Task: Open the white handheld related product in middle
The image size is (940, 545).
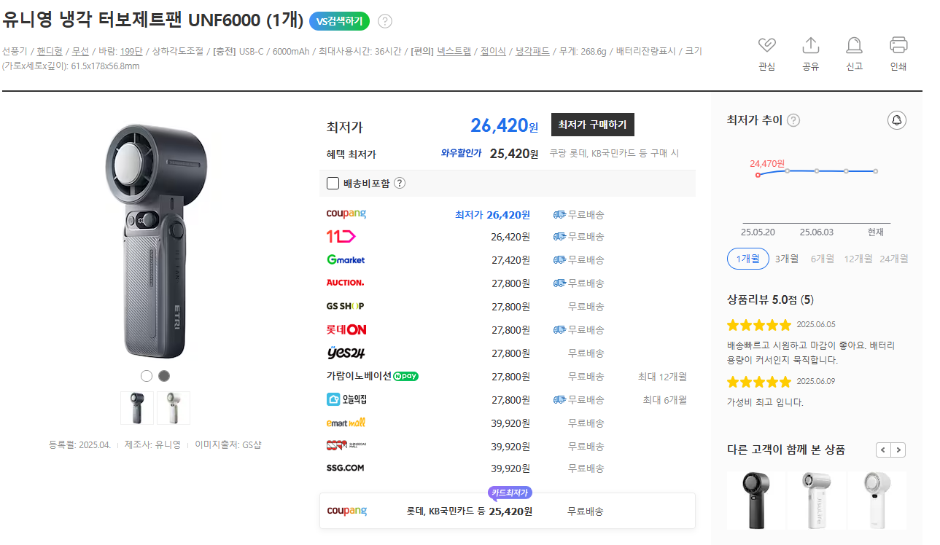Action: point(817,501)
